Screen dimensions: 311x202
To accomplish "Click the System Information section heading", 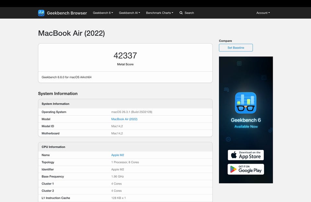I will (58, 94).
